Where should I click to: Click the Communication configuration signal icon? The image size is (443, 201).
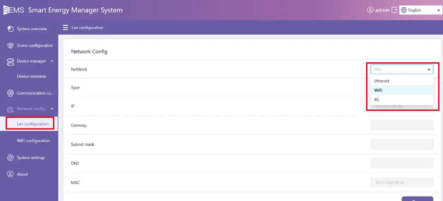10,93
